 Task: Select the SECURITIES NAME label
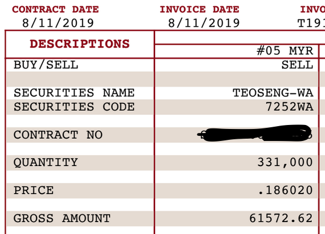click(x=74, y=92)
